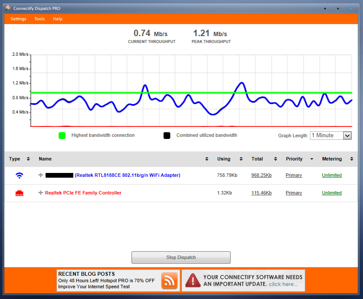This screenshot has width=363, height=299.
Task: Change Metering to Unlimited for the WiFi adapter
Action: pyautogui.click(x=332, y=175)
